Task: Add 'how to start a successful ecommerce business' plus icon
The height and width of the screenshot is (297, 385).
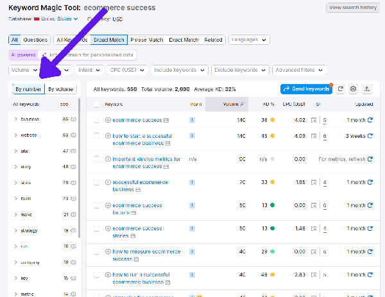Action: 108,136
